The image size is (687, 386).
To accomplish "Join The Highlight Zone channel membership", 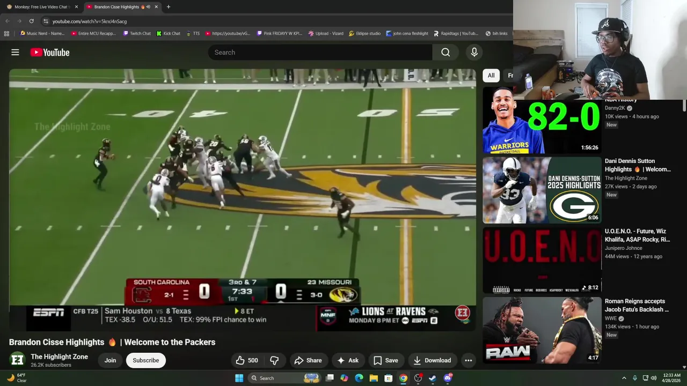I will (110, 360).
